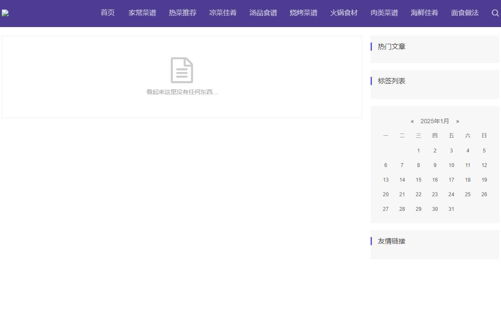Open the 首页 menu item
This screenshot has width=501, height=313.
[x=108, y=13]
